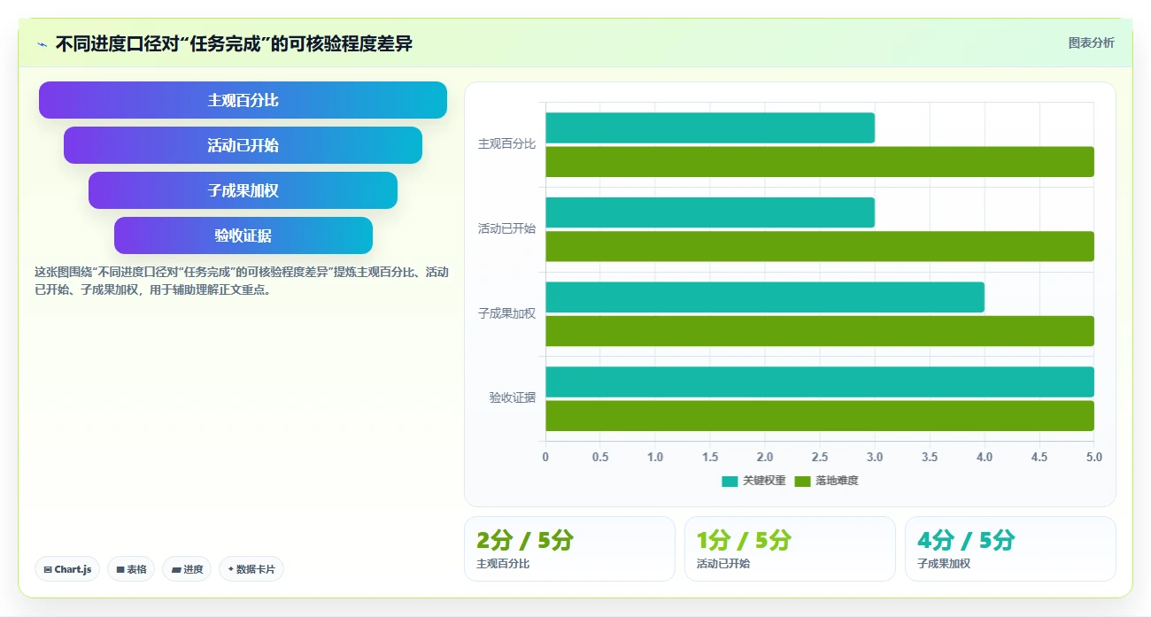Click the 2.5 x-axis tick label

820,457
